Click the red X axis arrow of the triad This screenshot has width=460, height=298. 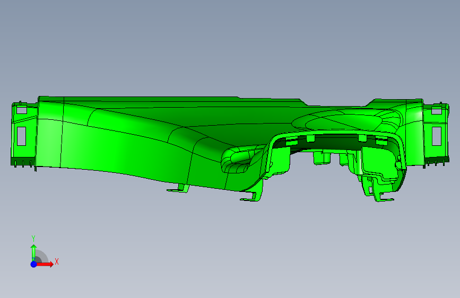coord(45,264)
